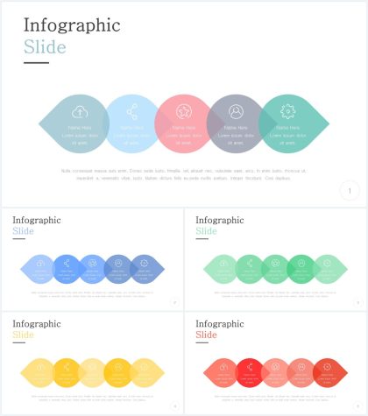Click the teal Slide subtitle on main slide
This screenshot has width=368, height=416.
pyautogui.click(x=45, y=47)
